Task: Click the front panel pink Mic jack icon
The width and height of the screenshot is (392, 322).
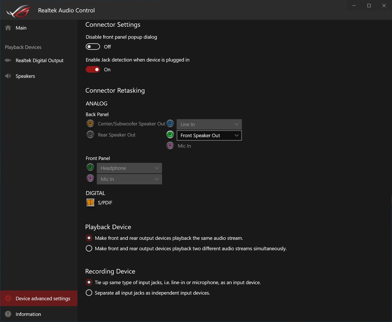Action: pos(90,178)
